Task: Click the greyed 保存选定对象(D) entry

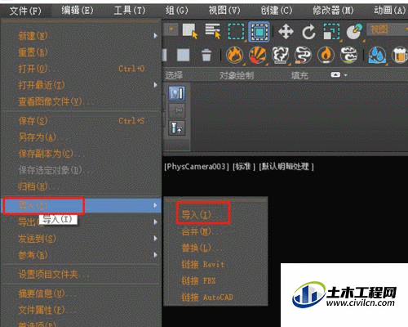Action: pyautogui.click(x=81, y=170)
